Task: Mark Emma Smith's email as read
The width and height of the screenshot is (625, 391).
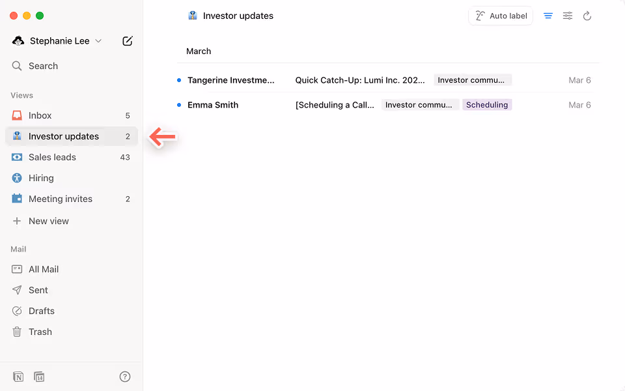Action: 178,104
